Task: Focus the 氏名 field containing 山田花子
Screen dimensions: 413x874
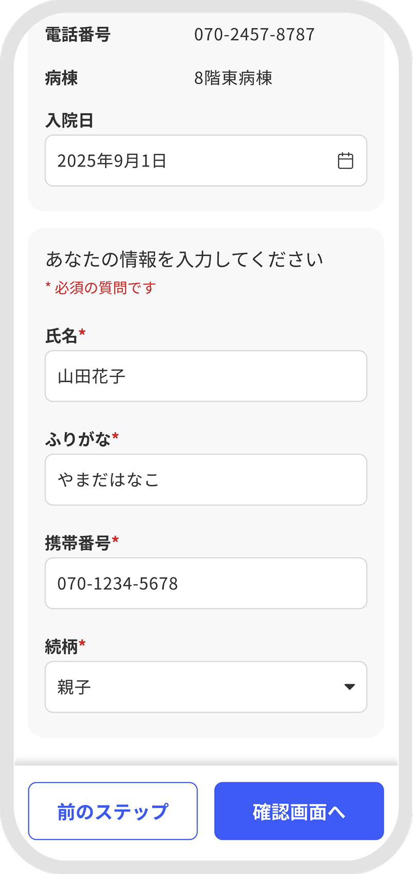Action: pyautogui.click(x=206, y=376)
